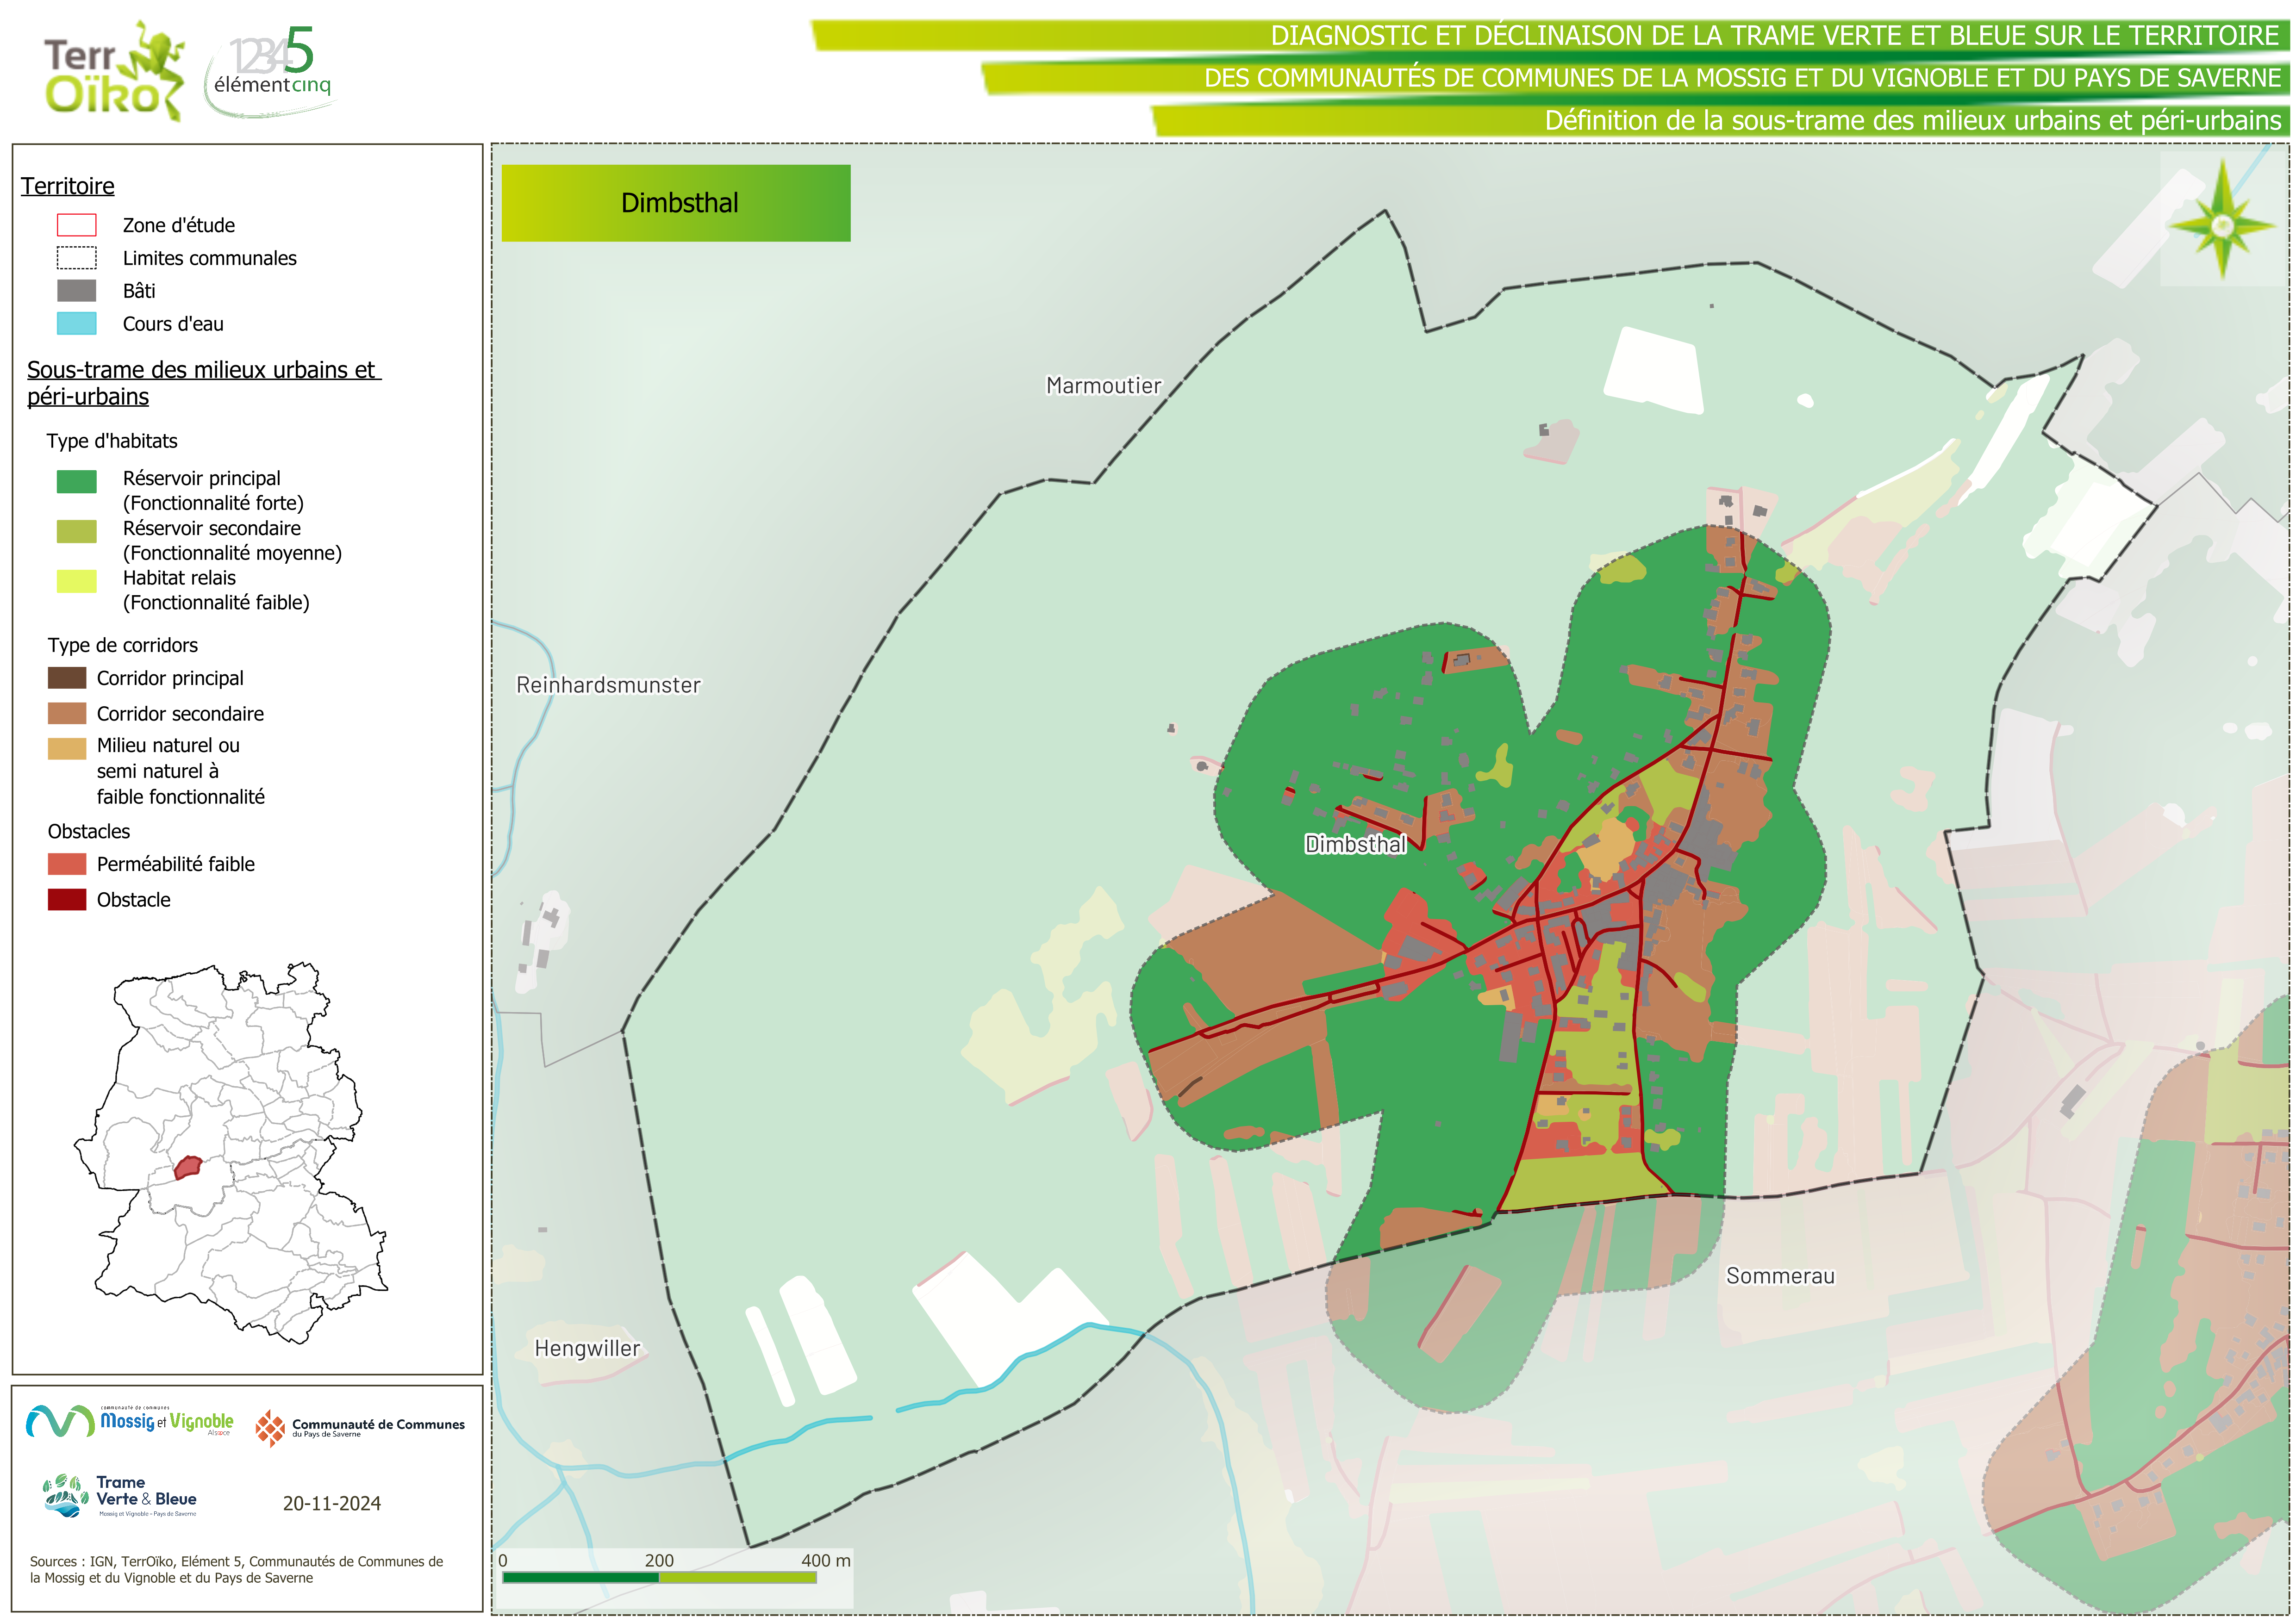Click the 20-11-2024 date text
This screenshot has height=1623, width=2296.
click(x=331, y=1503)
